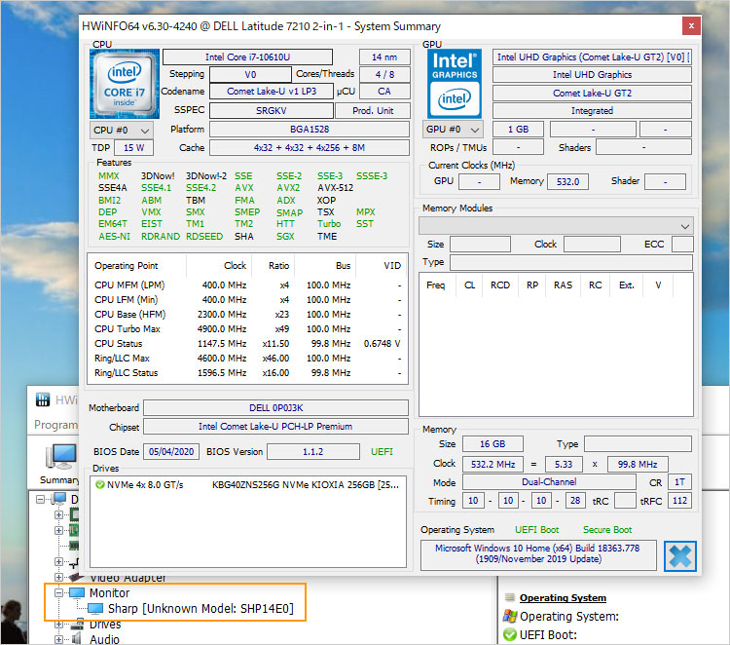Click the Video Adapter tree icon

pyautogui.click(x=76, y=577)
